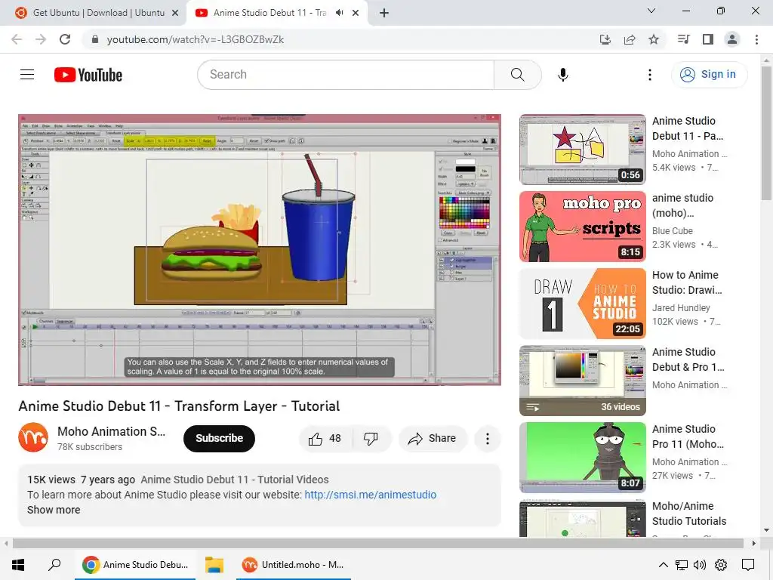Close the Get Ubuntu tab
This screenshot has height=580, width=773.
click(175, 14)
